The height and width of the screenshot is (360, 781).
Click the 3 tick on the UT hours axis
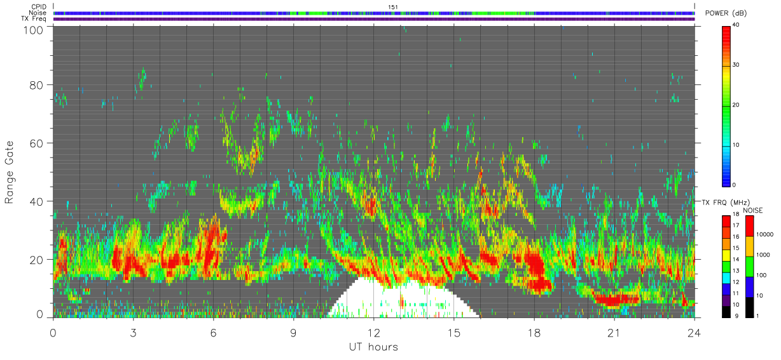(133, 333)
